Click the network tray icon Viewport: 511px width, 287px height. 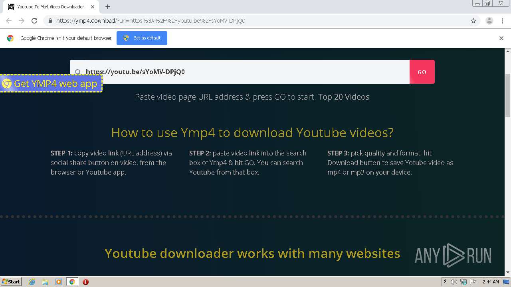point(463,282)
